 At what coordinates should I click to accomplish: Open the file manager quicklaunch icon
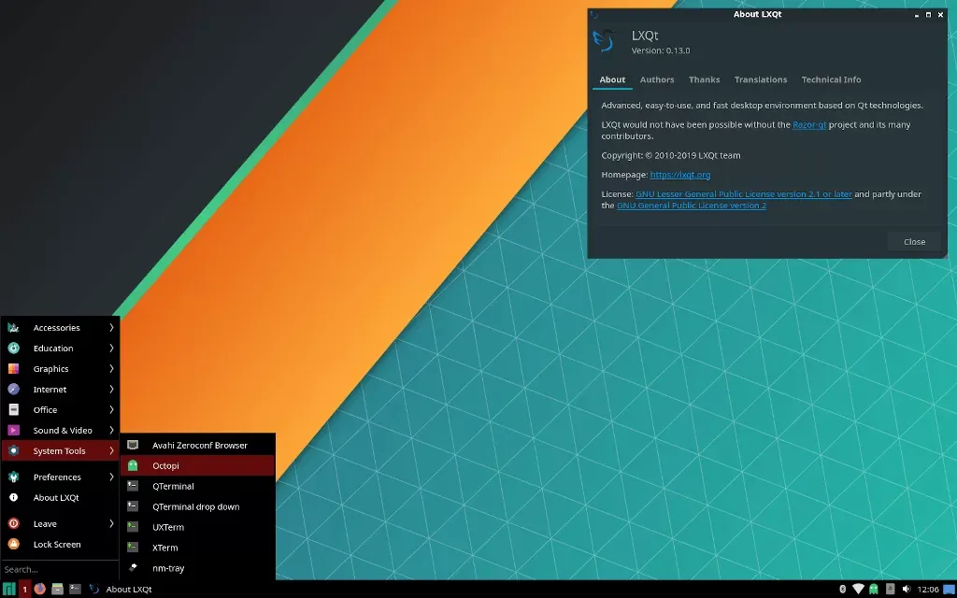coord(57,589)
